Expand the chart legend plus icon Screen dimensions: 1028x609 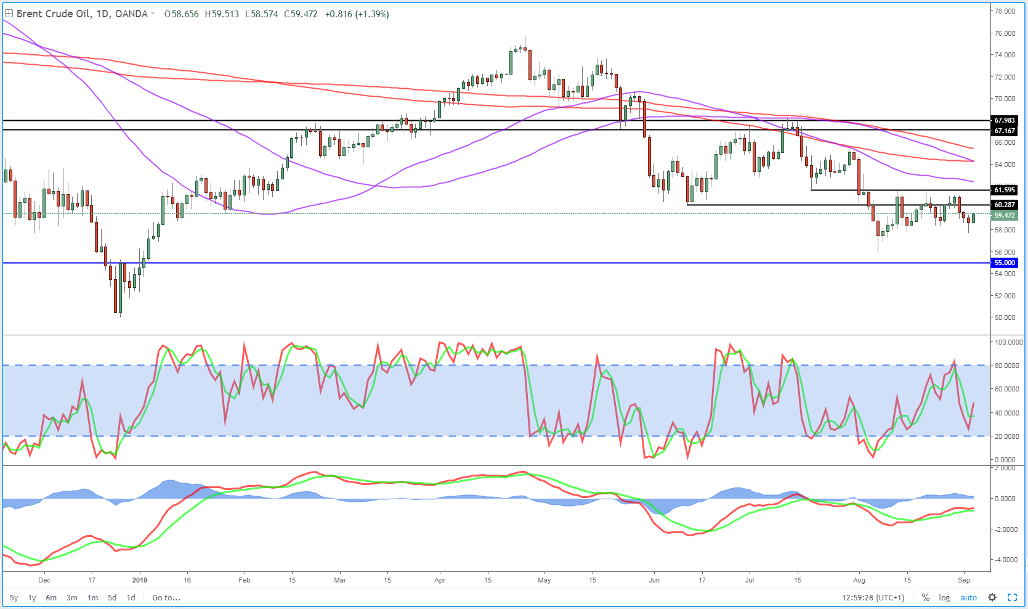pyautogui.click(x=9, y=14)
